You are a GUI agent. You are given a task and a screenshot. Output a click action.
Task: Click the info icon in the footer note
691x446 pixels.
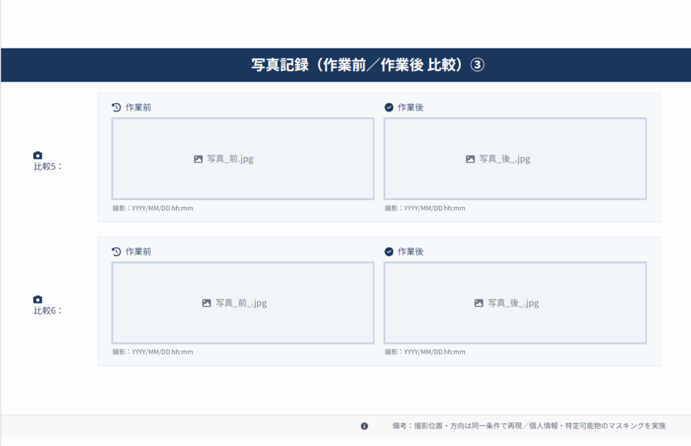click(x=364, y=426)
